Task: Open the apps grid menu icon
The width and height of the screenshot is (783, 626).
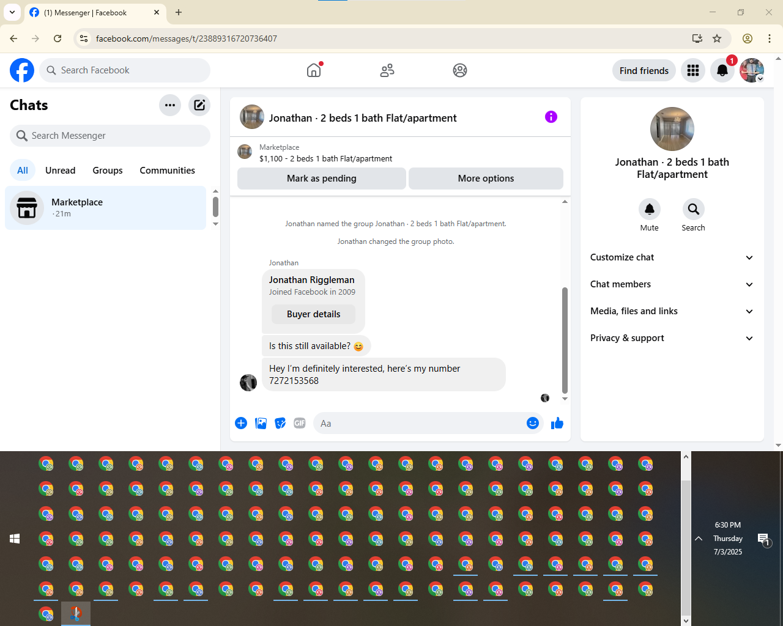Action: (x=693, y=70)
